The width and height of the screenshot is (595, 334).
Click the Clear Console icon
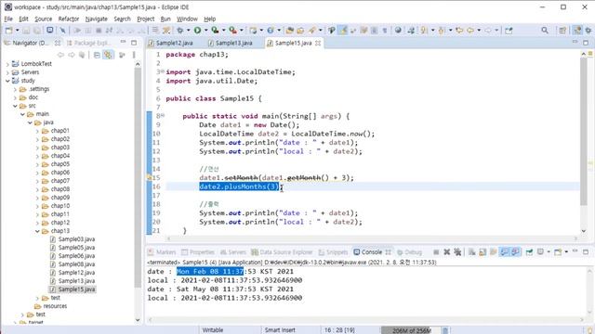click(471, 251)
